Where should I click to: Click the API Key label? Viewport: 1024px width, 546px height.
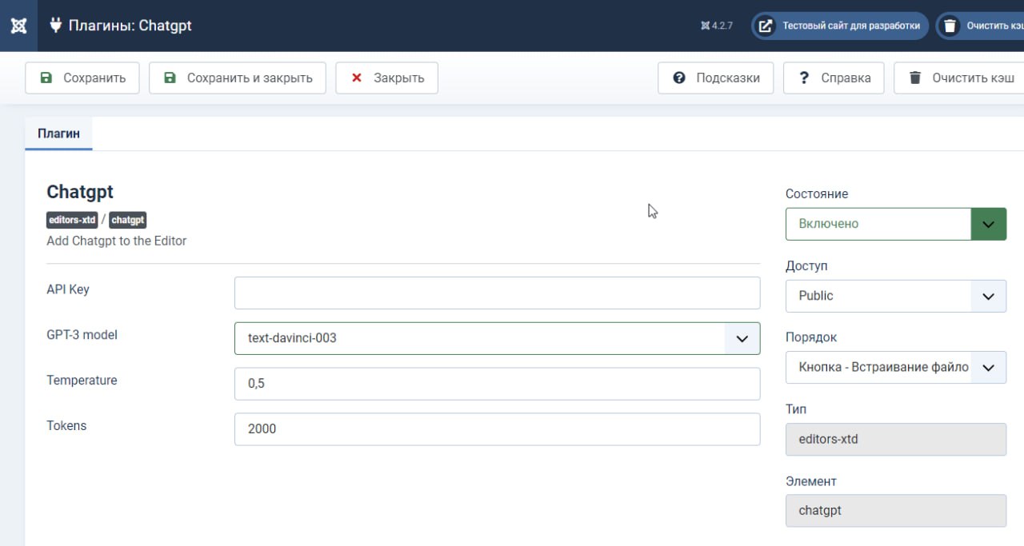pos(68,289)
